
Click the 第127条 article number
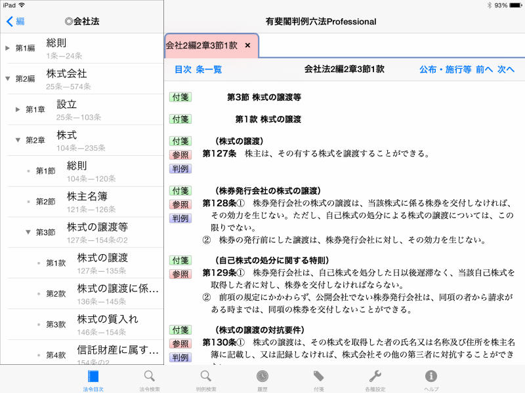(219, 154)
